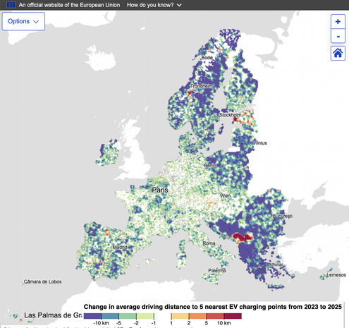The image size is (349, 328).
Task: Select the orange 2 to 5 legend swatch
Action: [197, 316]
